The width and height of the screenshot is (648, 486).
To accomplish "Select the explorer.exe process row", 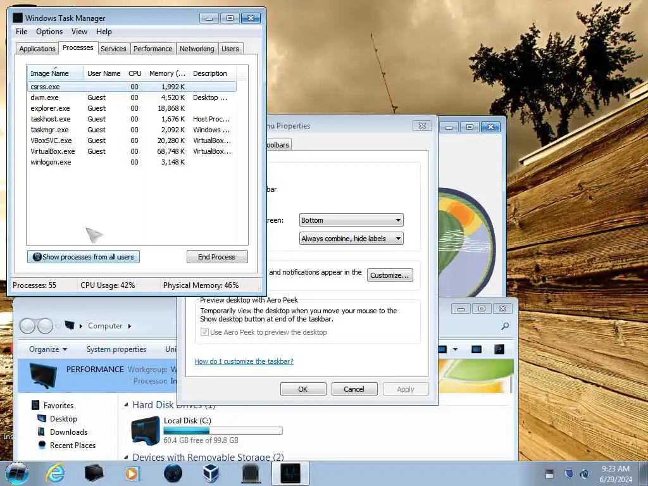I will pyautogui.click(x=132, y=108).
